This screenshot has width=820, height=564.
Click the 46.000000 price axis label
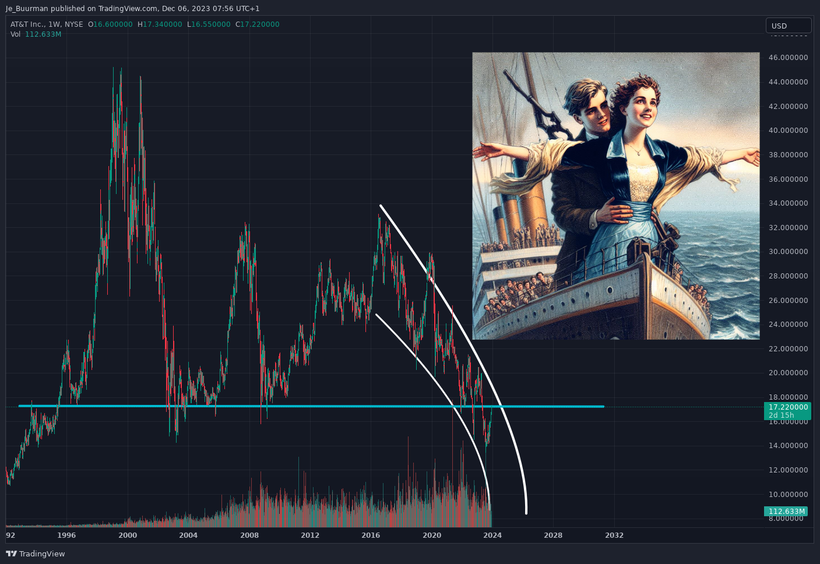coord(788,58)
